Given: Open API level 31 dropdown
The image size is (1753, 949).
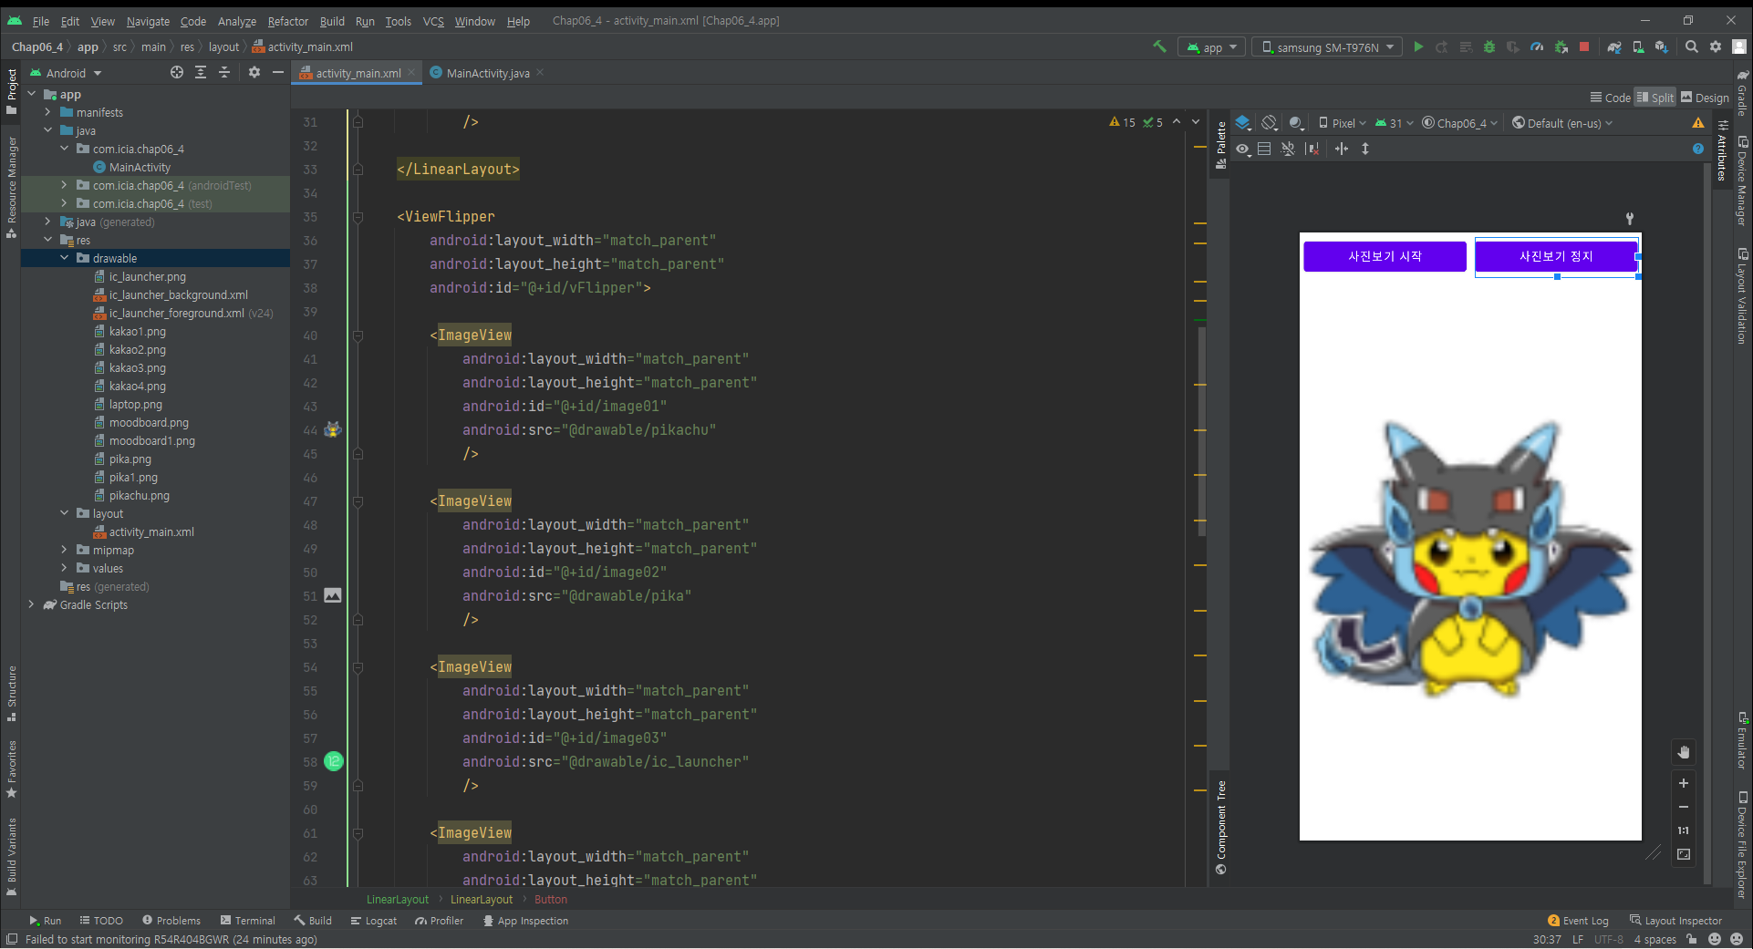Looking at the screenshot, I should point(1394,123).
